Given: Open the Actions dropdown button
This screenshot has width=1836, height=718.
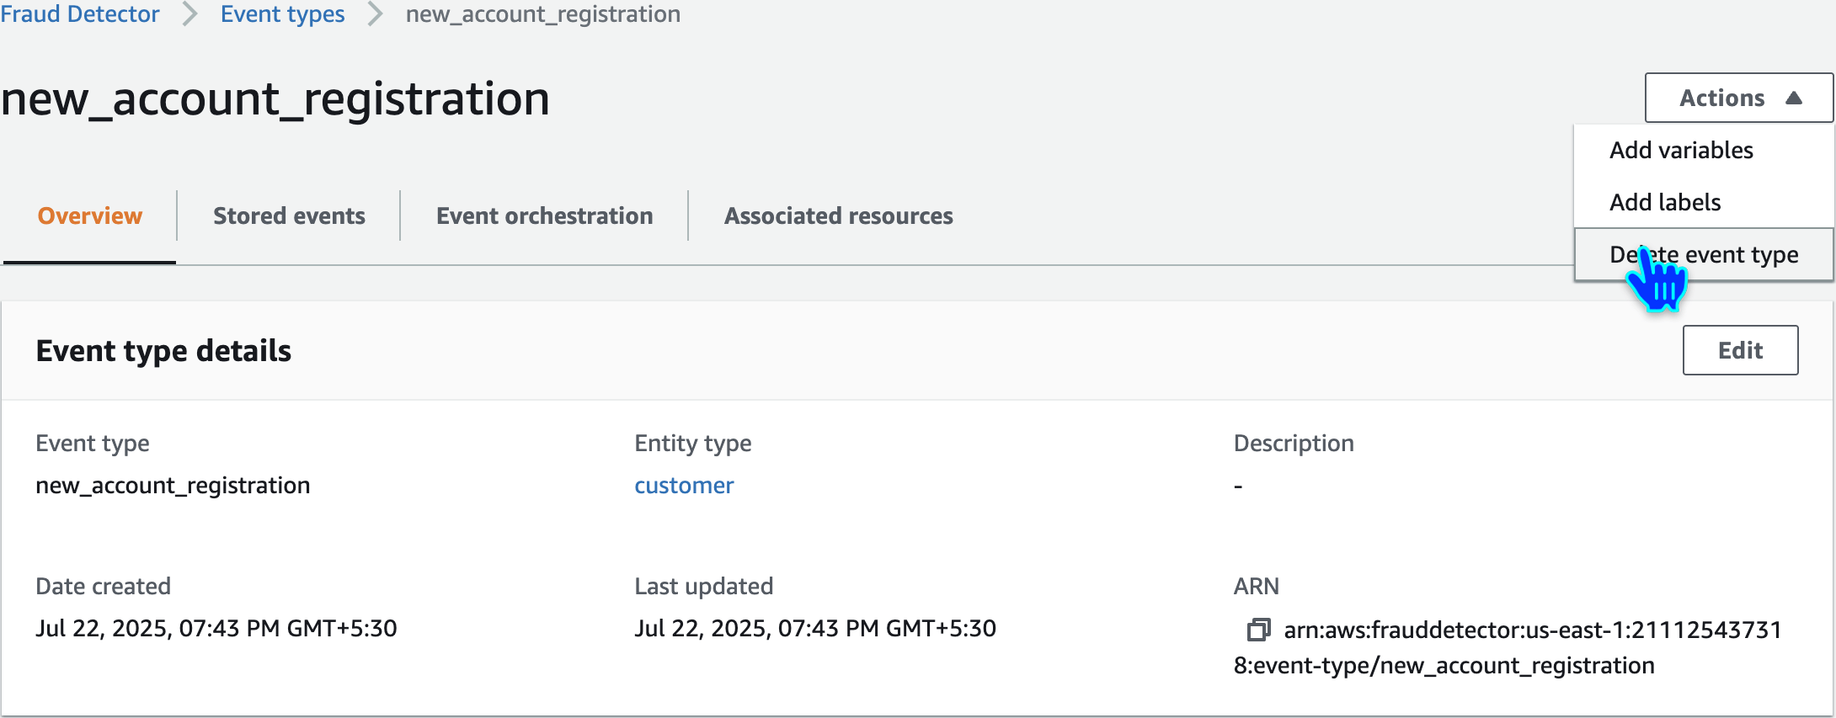Looking at the screenshot, I should tap(1739, 98).
